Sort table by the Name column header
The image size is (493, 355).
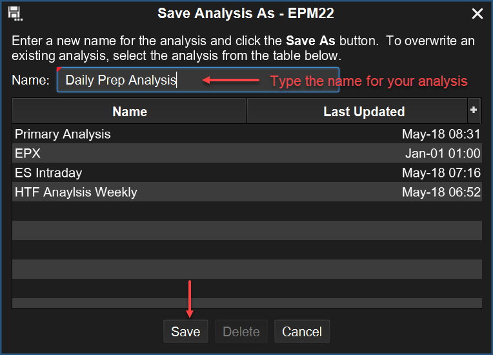130,112
